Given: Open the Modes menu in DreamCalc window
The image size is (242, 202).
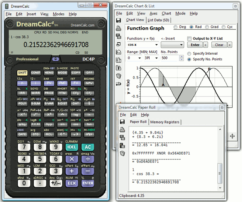Looking at the screenshot, I should 58,14.
